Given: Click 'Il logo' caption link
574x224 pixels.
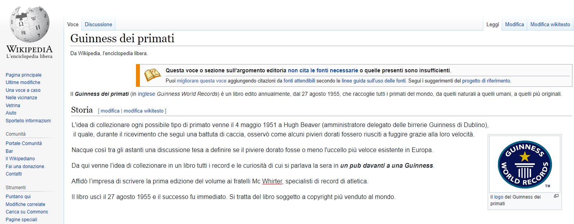Looking at the screenshot, I should (497, 197).
